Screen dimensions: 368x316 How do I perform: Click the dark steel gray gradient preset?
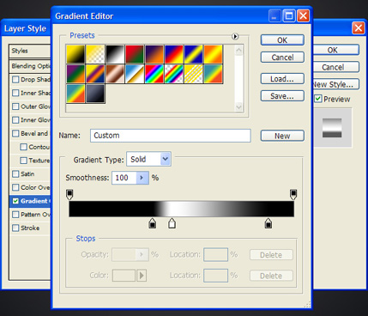point(95,94)
